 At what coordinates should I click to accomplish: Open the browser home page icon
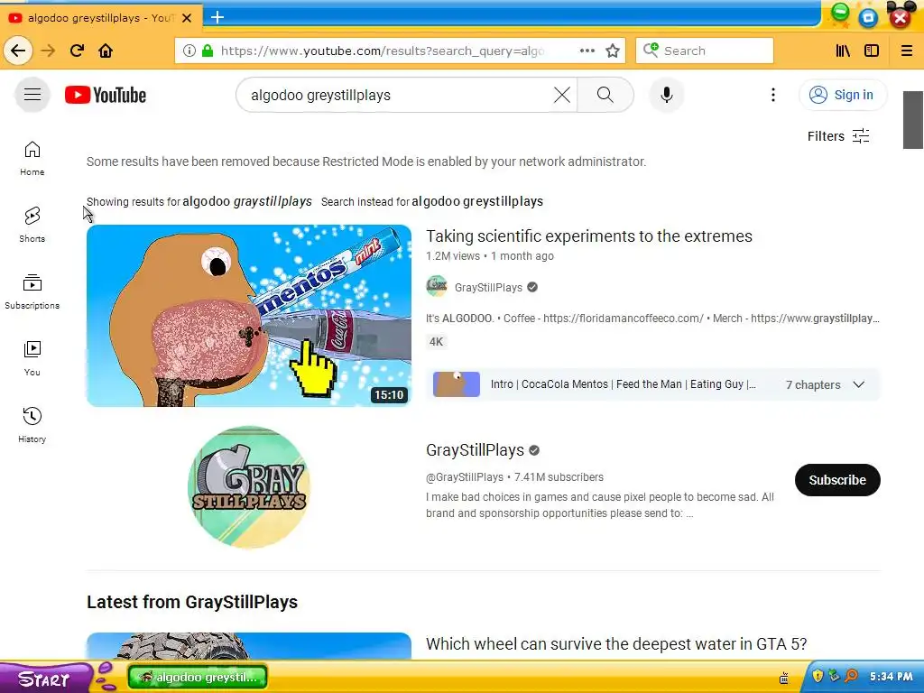(106, 51)
